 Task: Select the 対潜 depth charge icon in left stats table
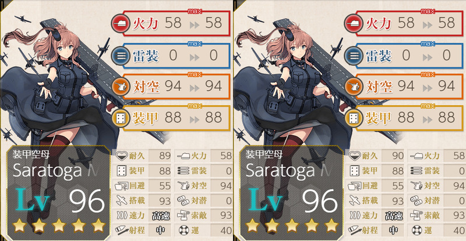coord(183,200)
